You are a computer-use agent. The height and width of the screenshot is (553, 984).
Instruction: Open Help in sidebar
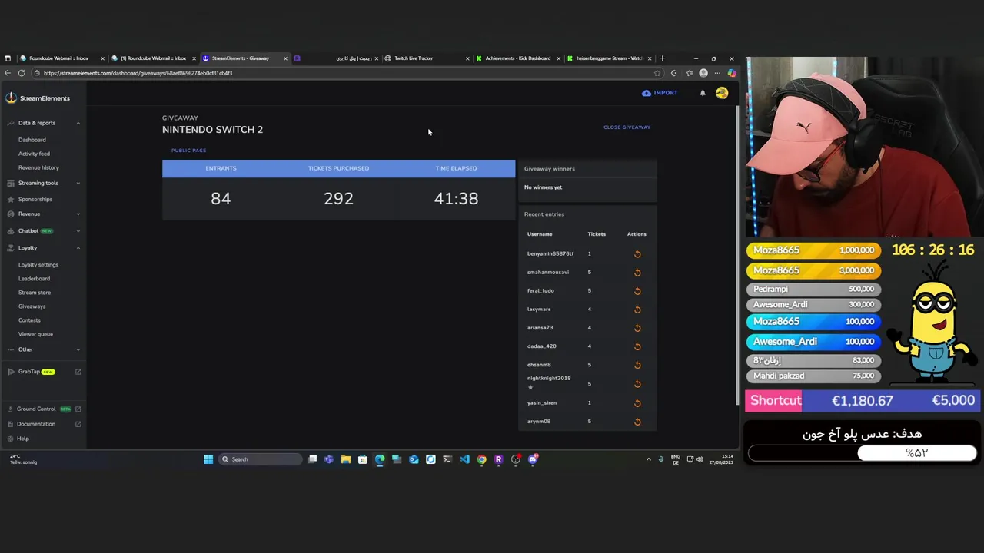(23, 439)
